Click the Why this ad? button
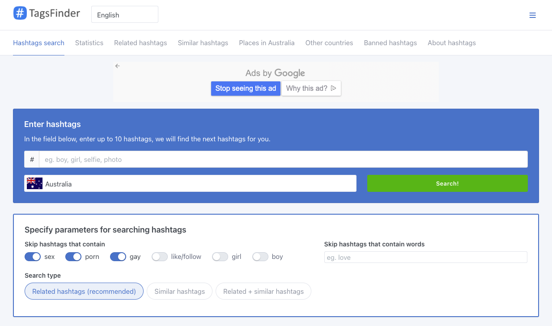This screenshot has width=552, height=326. coord(311,88)
